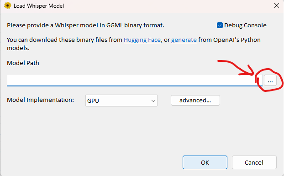The image size is (284, 176).
Task: Close the Load Whisper Model window
Action: tap(277, 5)
